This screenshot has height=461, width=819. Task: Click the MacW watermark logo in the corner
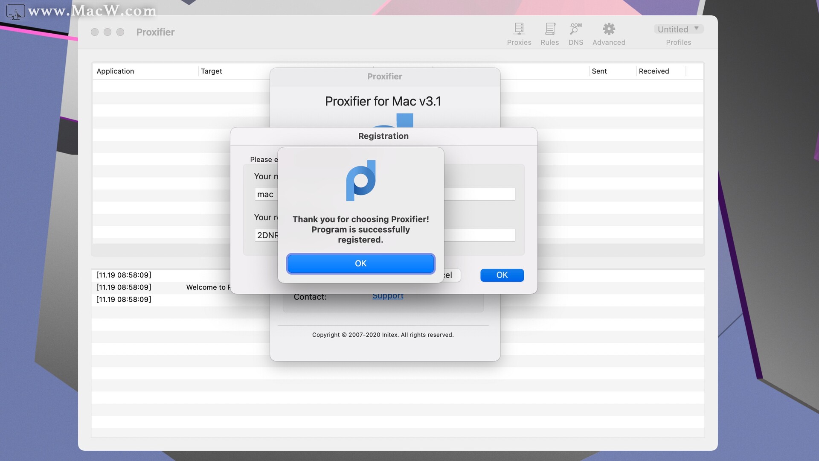click(16, 12)
